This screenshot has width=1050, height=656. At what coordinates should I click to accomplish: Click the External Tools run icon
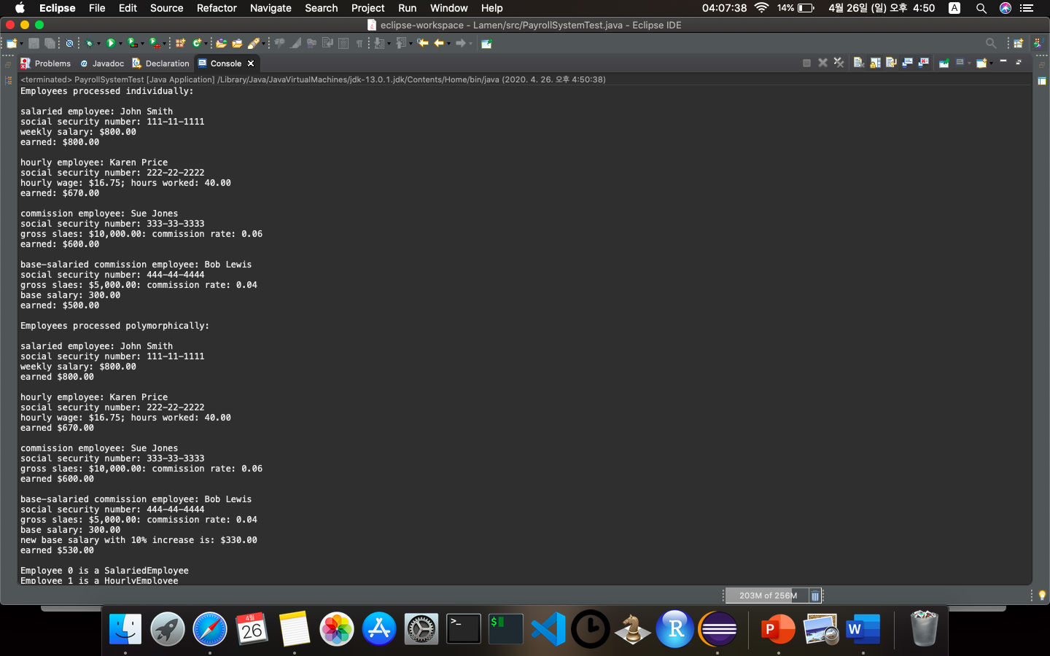[x=155, y=43]
